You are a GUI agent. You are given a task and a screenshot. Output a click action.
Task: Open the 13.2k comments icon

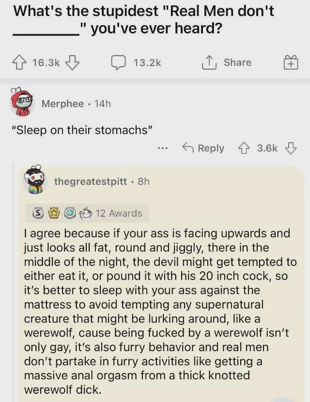[118, 63]
